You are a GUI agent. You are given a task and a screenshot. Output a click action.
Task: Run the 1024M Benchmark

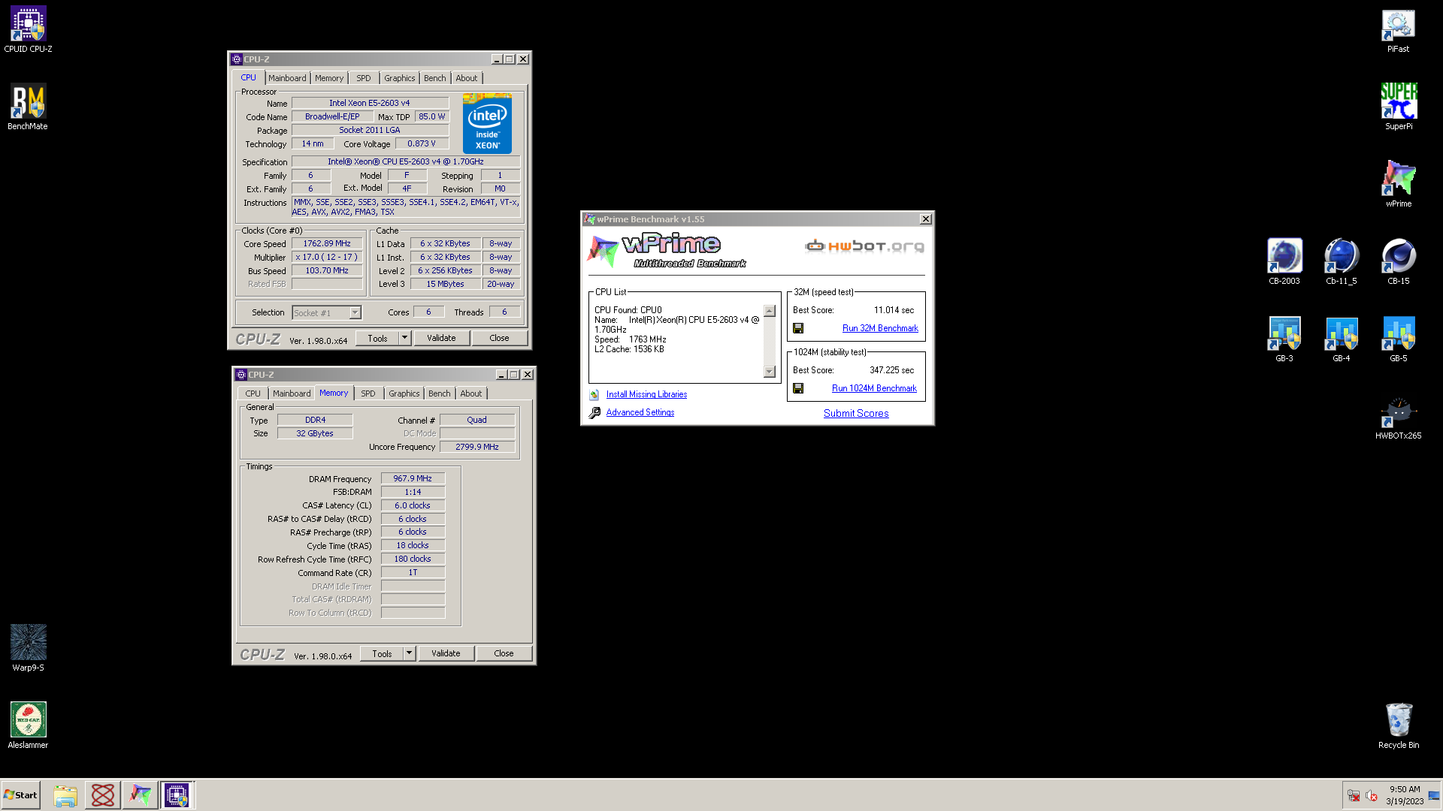(874, 388)
